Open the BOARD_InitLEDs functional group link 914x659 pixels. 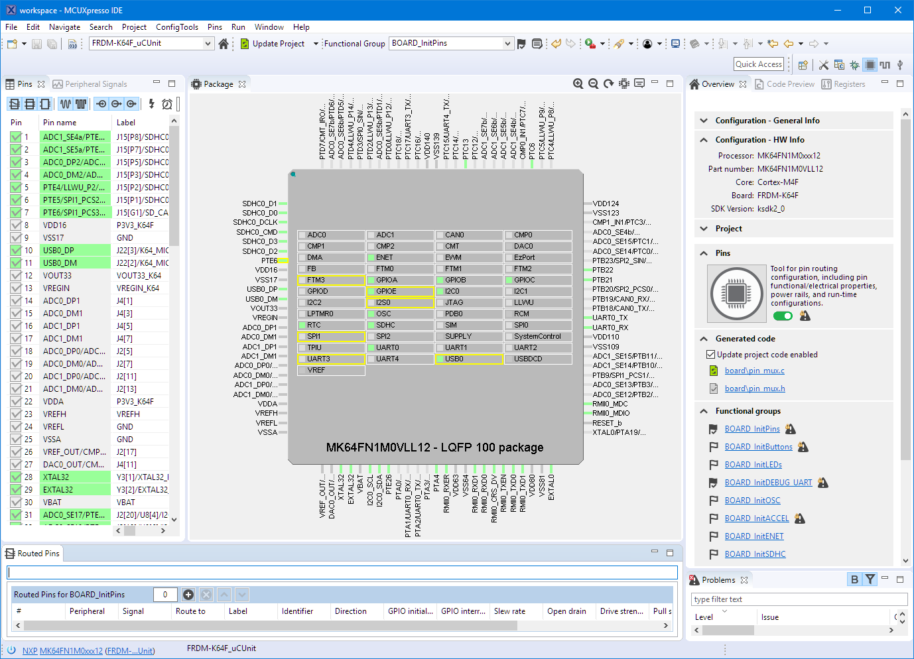pos(753,465)
